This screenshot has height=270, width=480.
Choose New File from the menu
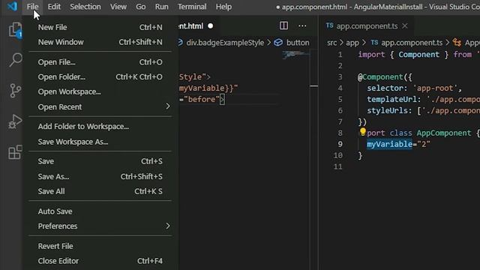[x=100, y=27]
